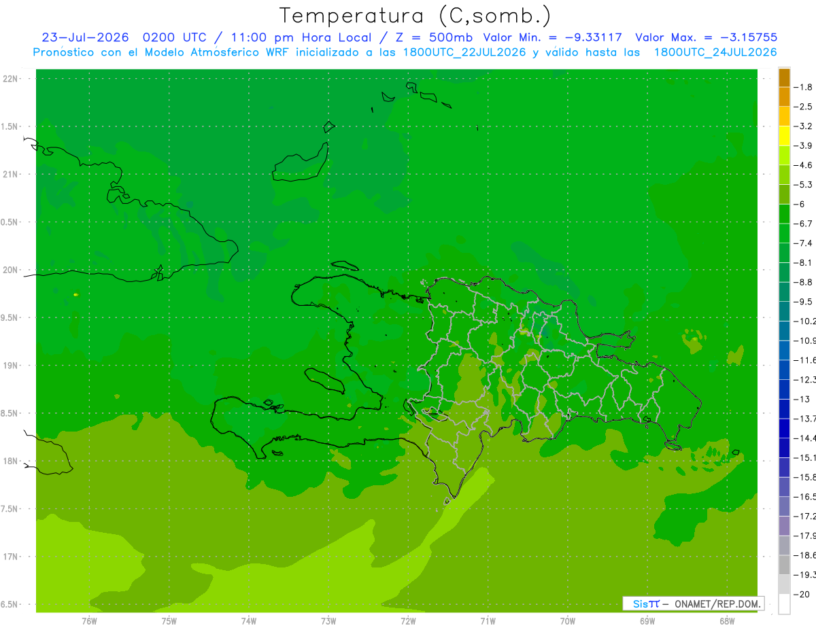Click the 74W longitude label
The height and width of the screenshot is (630, 816).
[249, 621]
